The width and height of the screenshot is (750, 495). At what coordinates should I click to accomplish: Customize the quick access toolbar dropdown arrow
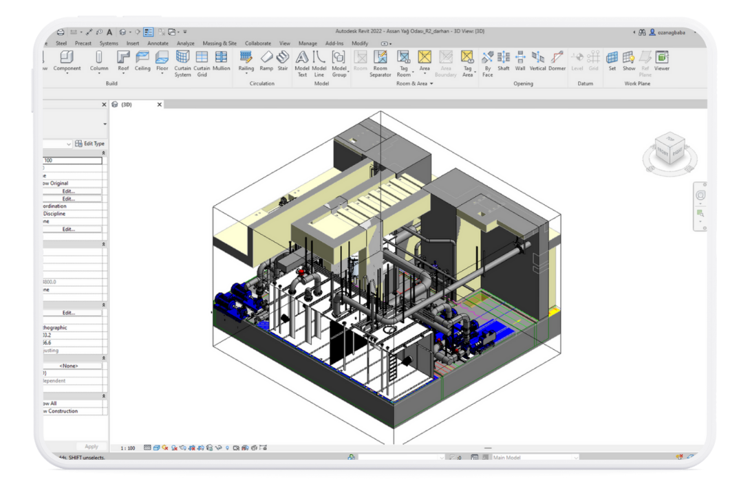coord(185,32)
